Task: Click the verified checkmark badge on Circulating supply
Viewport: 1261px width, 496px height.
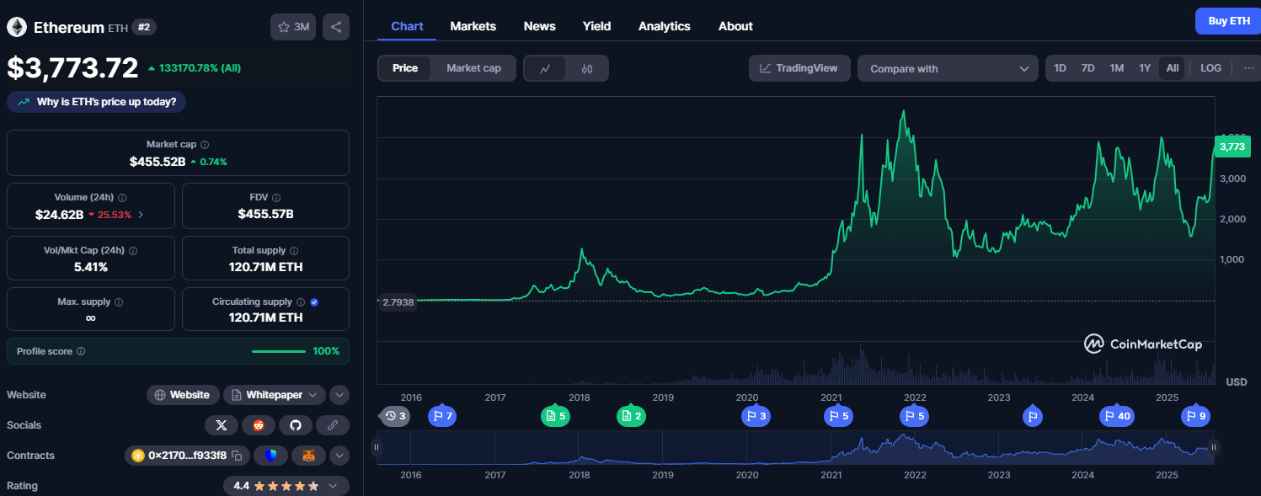Action: pos(314,301)
